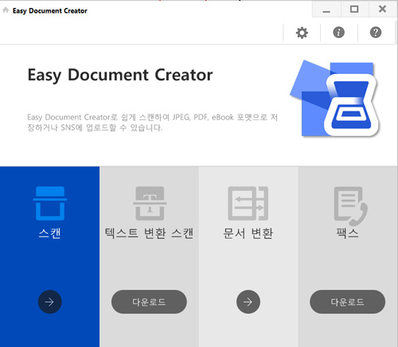Click the title bar text Easy Document Creator
Screen dimensions: 398x347
(50, 10)
